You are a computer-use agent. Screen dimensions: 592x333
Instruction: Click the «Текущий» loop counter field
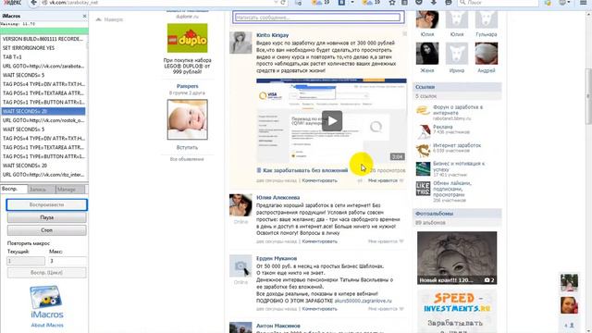pyautogui.click(x=26, y=261)
